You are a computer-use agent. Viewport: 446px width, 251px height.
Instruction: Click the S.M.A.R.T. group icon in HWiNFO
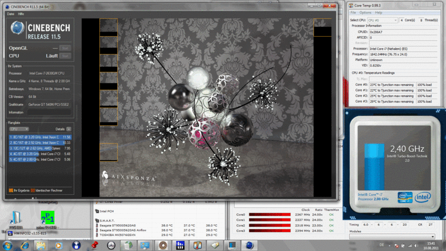97,220
